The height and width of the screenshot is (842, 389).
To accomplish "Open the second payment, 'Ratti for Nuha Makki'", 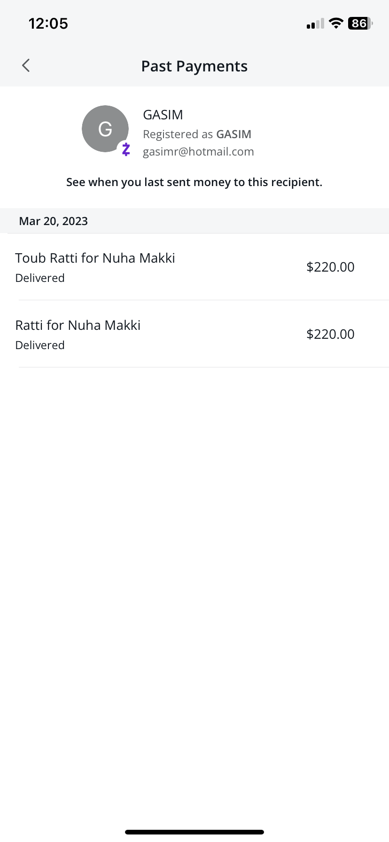I will pos(78,325).
